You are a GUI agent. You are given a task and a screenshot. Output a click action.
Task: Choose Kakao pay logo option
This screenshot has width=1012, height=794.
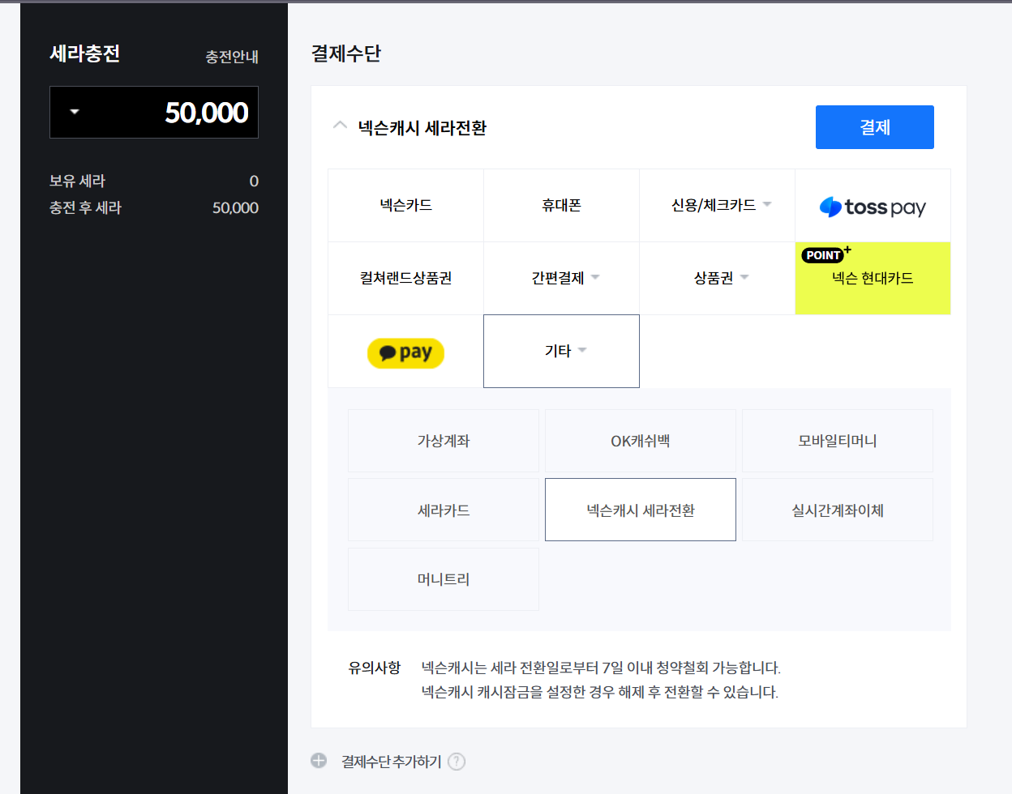(x=405, y=352)
